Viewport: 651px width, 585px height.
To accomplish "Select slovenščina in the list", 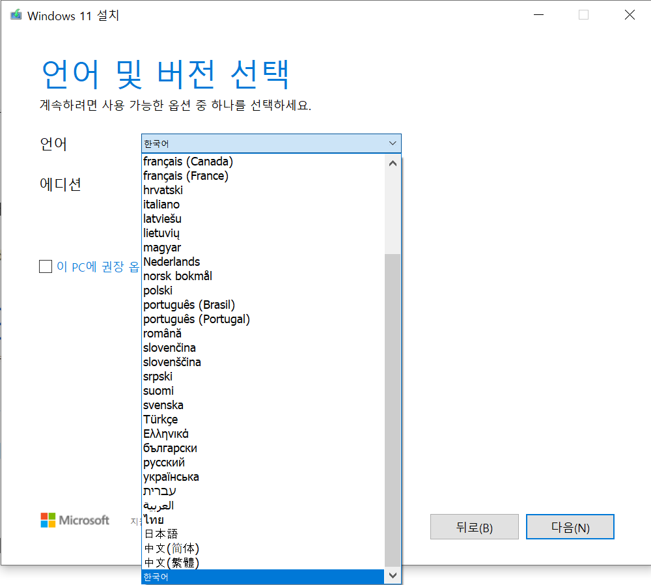I will tap(263, 362).
